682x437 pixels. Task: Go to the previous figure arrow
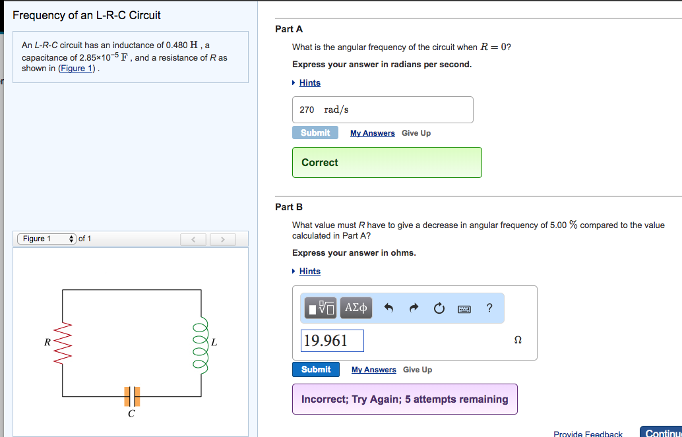tap(194, 239)
